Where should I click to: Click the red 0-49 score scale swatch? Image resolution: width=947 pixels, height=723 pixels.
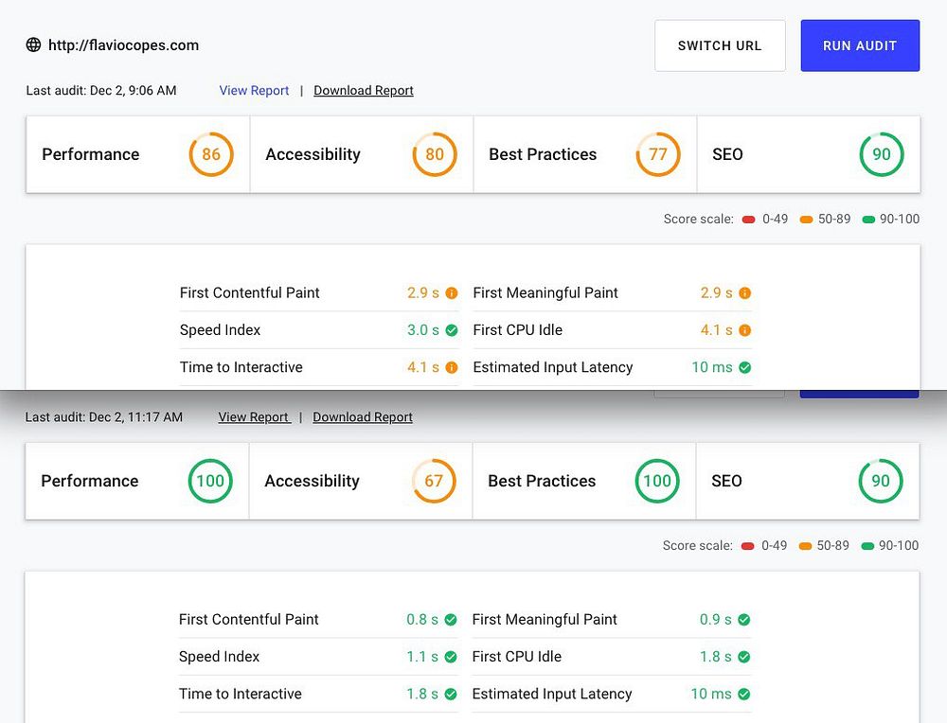(x=748, y=220)
